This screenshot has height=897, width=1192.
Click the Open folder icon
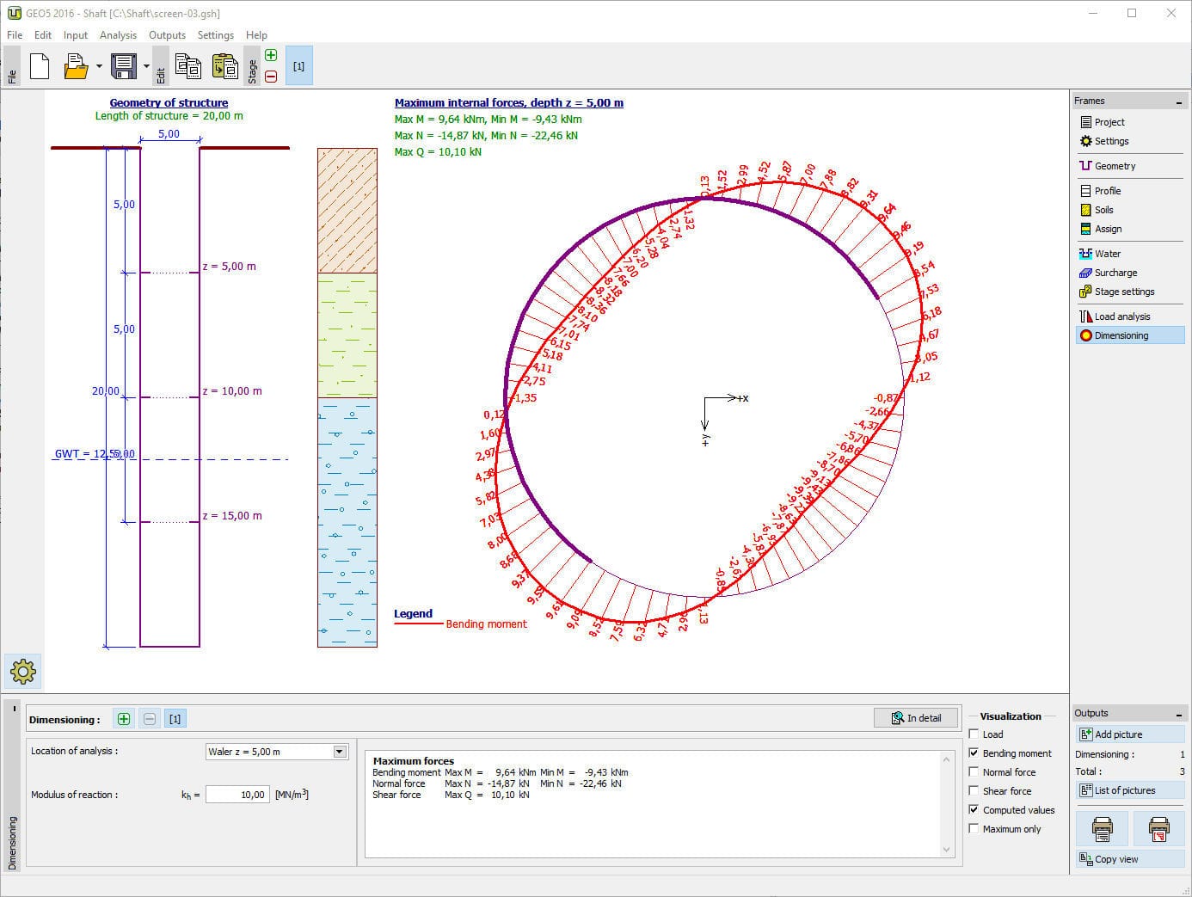pos(76,66)
